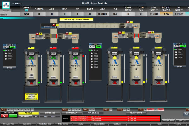The width and height of the screenshot is (189, 126).
Task: Open the Ingredients tab
Action: point(27,124)
